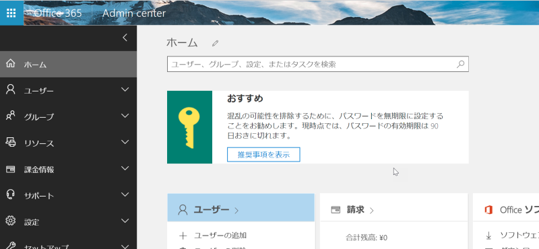Expand the セットアップ sidebar chevron
539x249 pixels.
[x=125, y=246]
